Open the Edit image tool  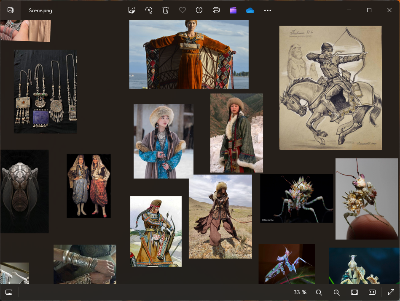[132, 10]
